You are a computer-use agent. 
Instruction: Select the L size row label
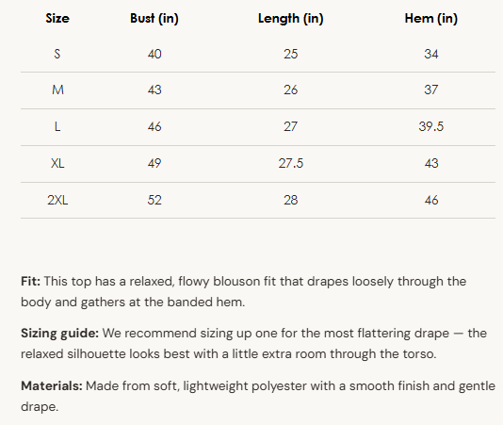pyautogui.click(x=57, y=127)
